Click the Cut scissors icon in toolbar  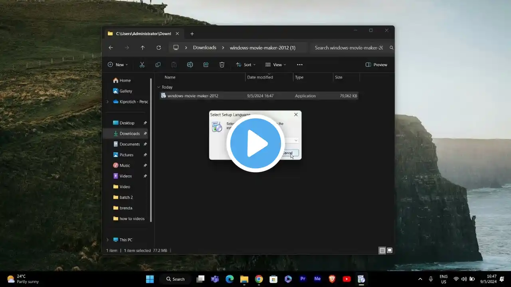coord(142,65)
